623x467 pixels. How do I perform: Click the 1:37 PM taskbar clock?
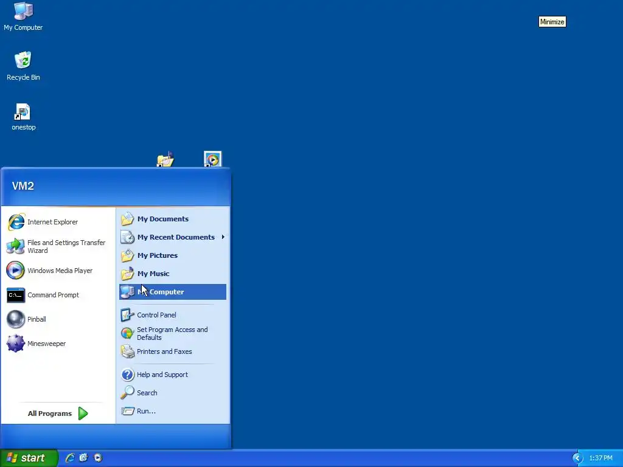click(x=600, y=458)
